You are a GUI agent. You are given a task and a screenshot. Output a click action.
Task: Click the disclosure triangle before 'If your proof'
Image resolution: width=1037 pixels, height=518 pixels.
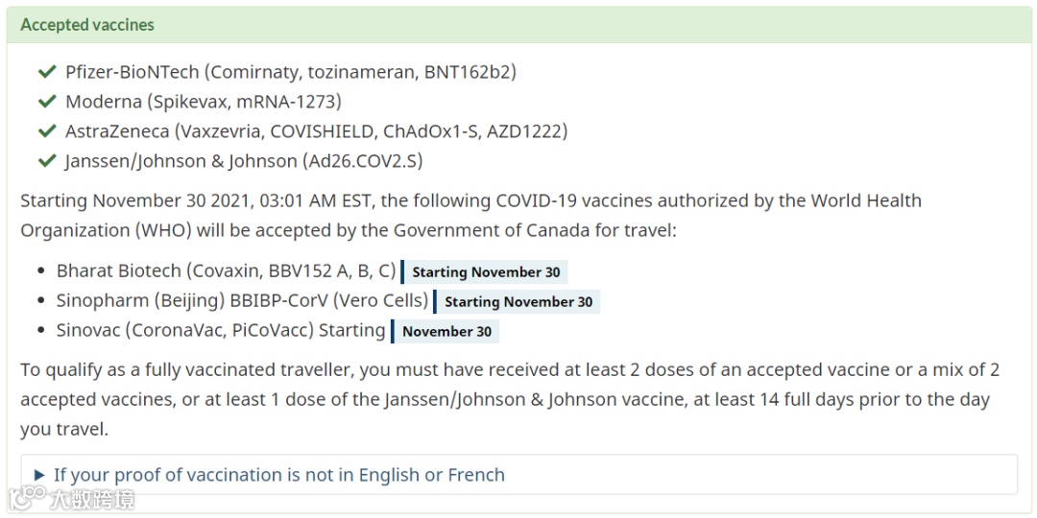click(39, 475)
